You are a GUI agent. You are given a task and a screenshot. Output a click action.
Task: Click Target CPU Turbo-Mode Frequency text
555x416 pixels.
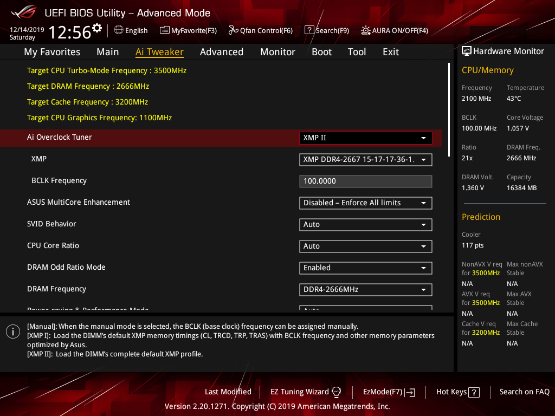click(107, 71)
